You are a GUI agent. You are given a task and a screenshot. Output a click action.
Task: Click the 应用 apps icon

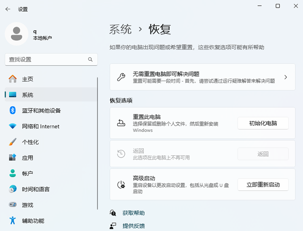tap(13, 158)
